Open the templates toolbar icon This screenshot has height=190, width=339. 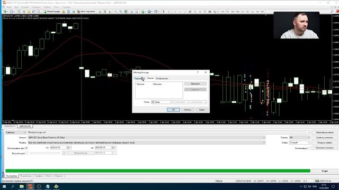click(156, 12)
